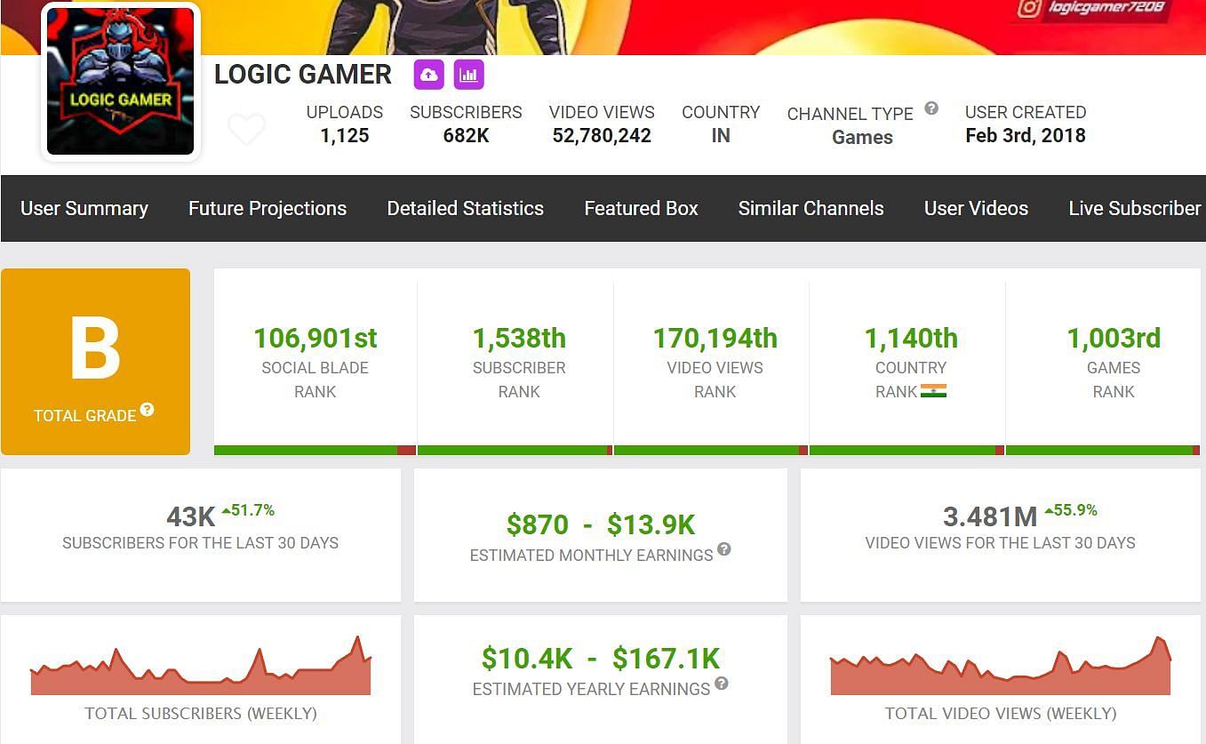Click the 1,003rd games rank

pos(1114,339)
